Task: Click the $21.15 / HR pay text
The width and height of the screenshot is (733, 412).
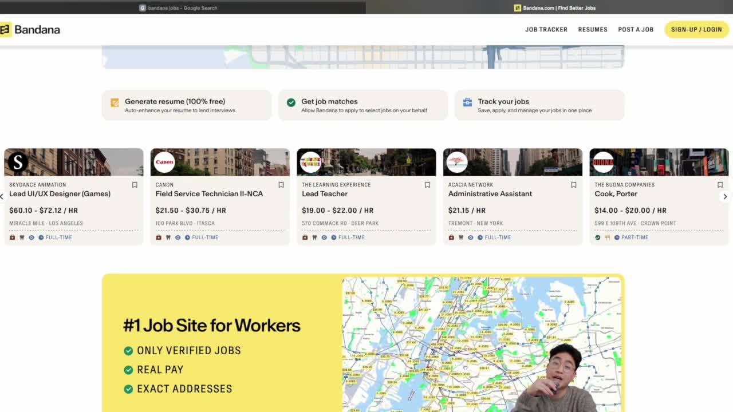Action: point(467,211)
